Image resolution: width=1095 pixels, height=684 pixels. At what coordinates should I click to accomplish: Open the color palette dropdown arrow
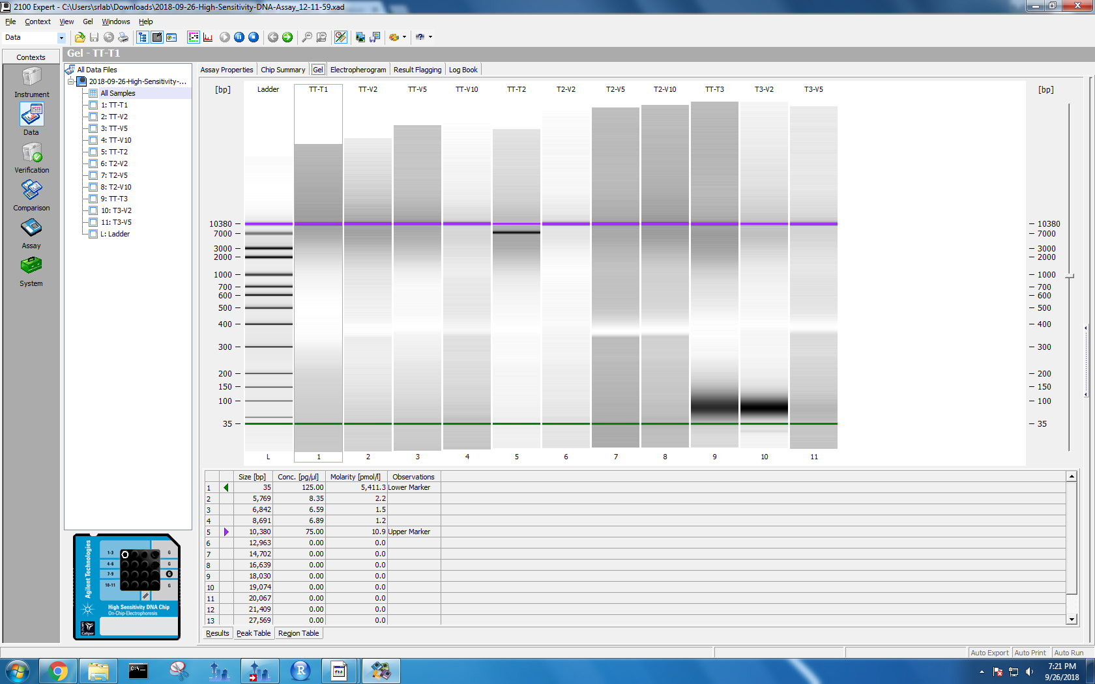pyautogui.click(x=404, y=38)
